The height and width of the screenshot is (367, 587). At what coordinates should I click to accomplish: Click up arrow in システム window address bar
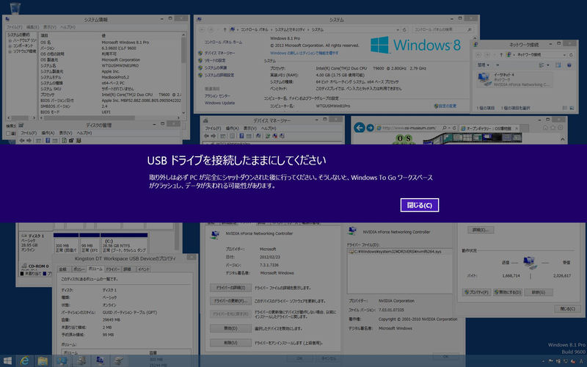pyautogui.click(x=225, y=29)
